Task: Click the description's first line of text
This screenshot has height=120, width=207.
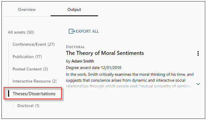Action: tap(129, 74)
